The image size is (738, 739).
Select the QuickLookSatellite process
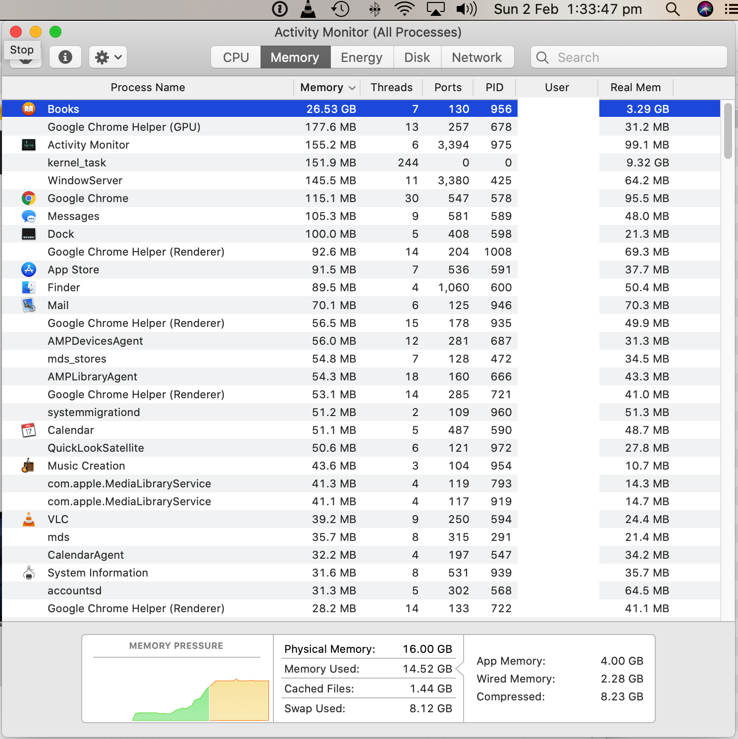tap(361, 448)
